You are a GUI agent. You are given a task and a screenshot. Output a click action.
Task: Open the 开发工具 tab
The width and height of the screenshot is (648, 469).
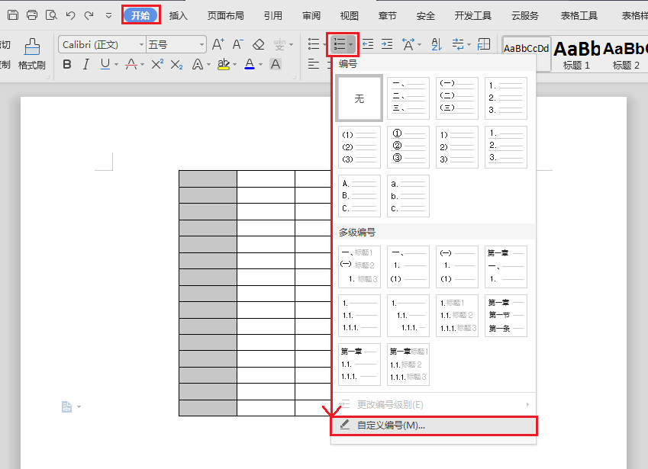click(x=473, y=16)
